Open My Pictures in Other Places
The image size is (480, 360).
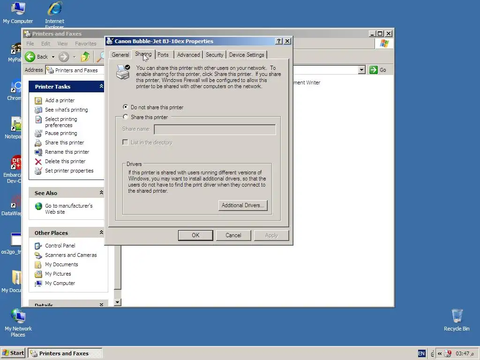pos(58,274)
